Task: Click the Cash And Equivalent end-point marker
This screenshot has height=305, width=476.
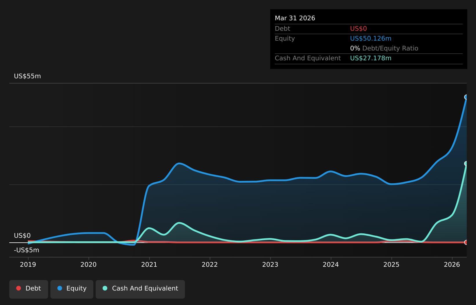Action: pos(466,164)
